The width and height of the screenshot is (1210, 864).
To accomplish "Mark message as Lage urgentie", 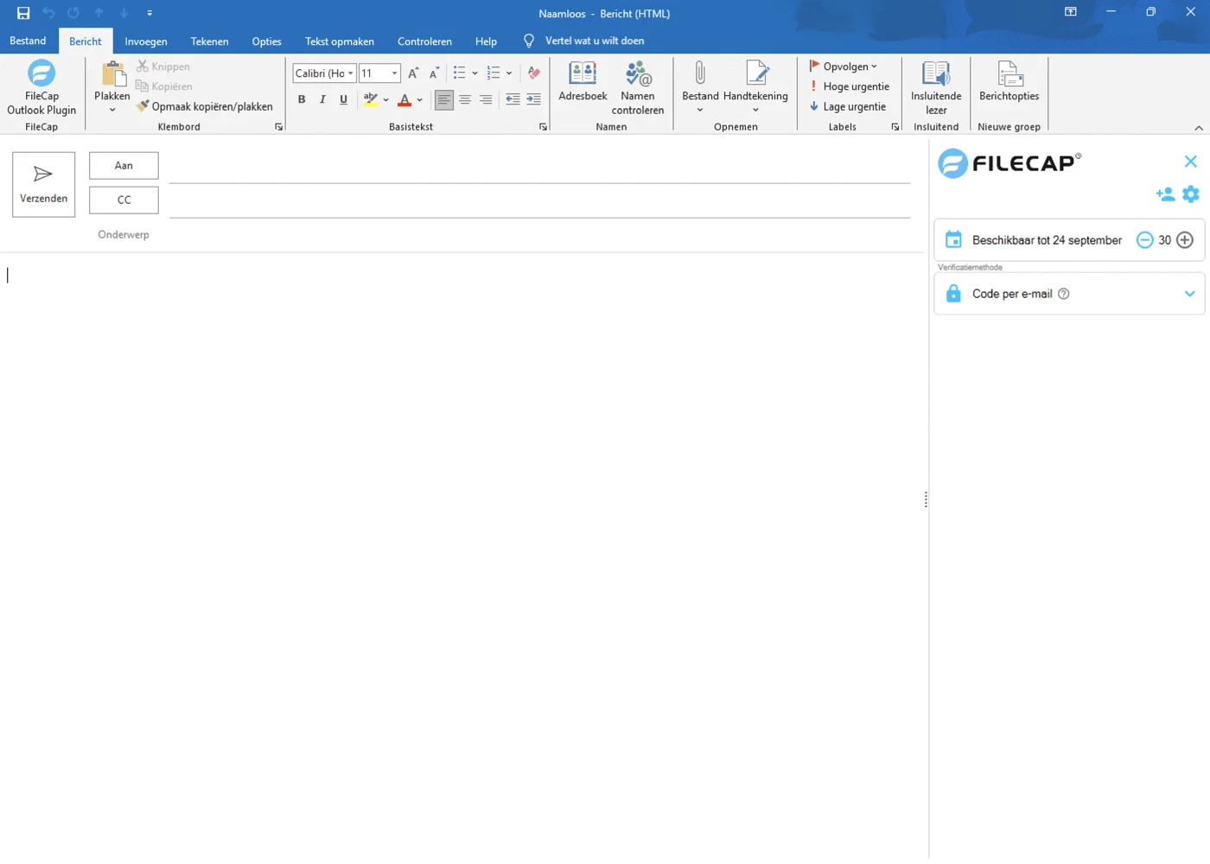I will coord(847,106).
